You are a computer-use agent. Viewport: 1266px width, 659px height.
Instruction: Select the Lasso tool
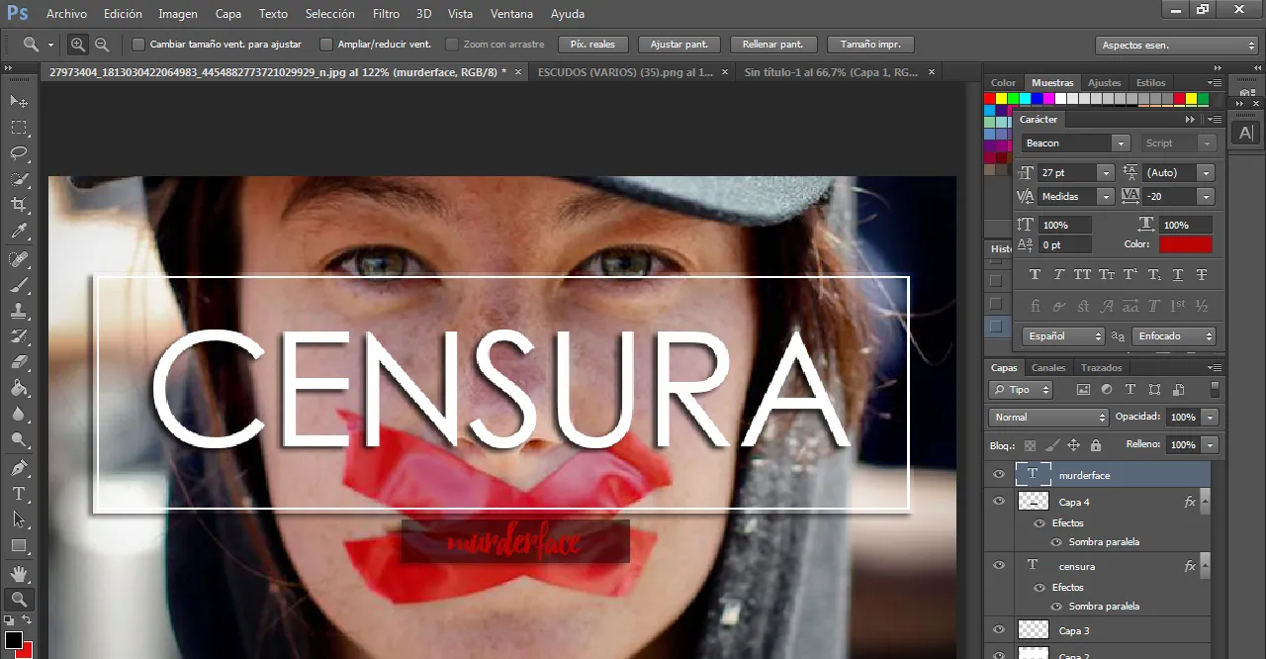19,152
